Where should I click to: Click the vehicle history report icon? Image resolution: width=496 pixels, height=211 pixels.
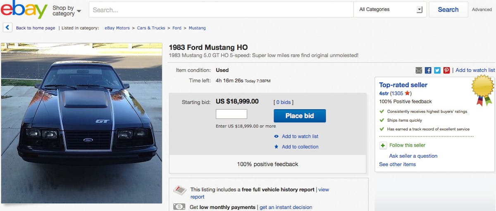179,190
